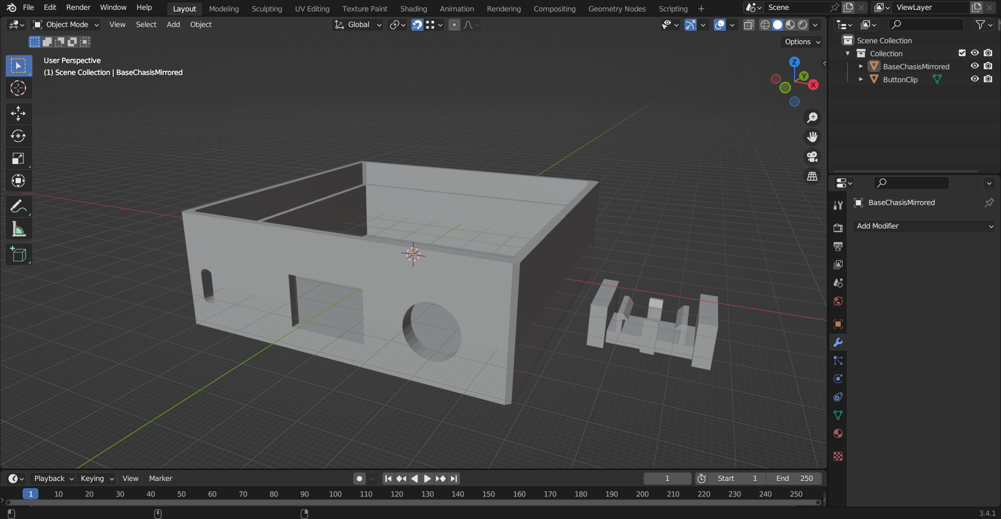Activate the Rotate tool
This screenshot has height=519, width=1001.
coord(18,136)
